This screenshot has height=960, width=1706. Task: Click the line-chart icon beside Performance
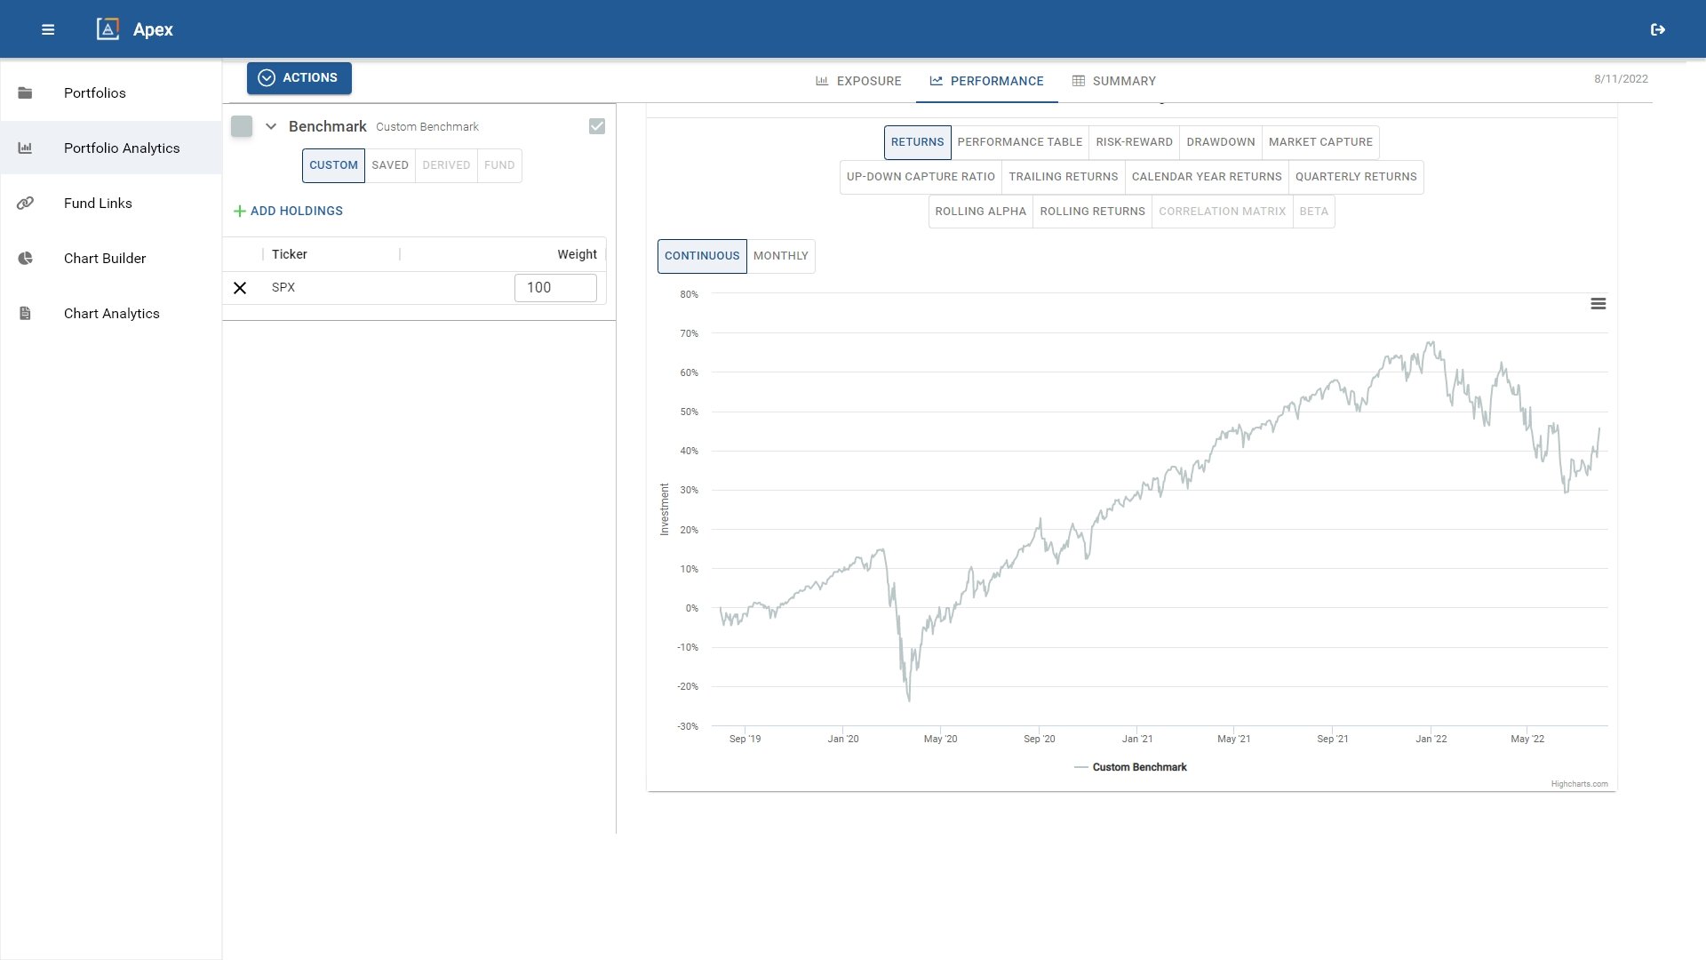pos(936,81)
